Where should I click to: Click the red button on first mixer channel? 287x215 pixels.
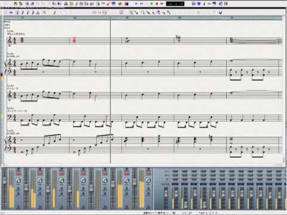tap(18, 174)
